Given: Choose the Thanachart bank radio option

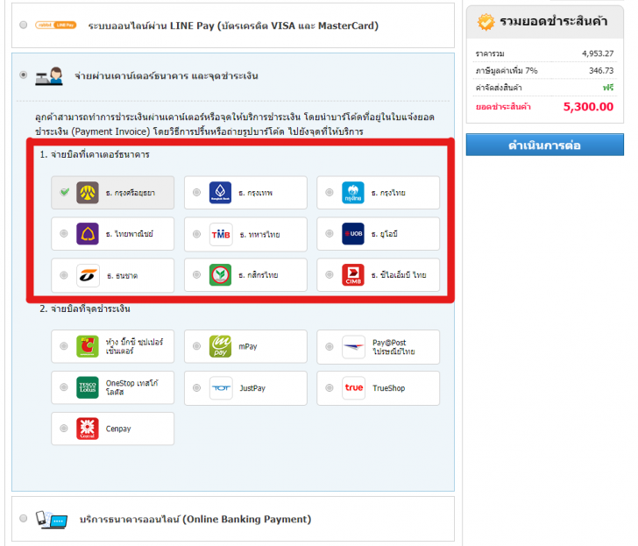Looking at the screenshot, I should click(x=64, y=275).
